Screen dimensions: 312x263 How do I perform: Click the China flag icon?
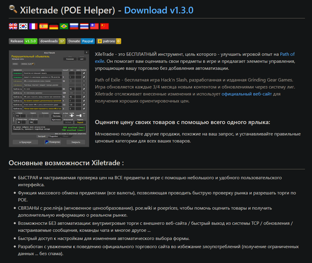(104, 26)
